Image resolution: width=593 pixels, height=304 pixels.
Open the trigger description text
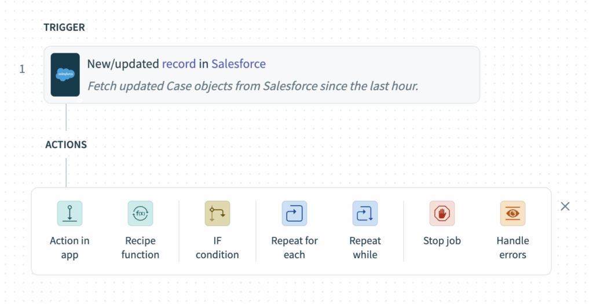(253, 86)
